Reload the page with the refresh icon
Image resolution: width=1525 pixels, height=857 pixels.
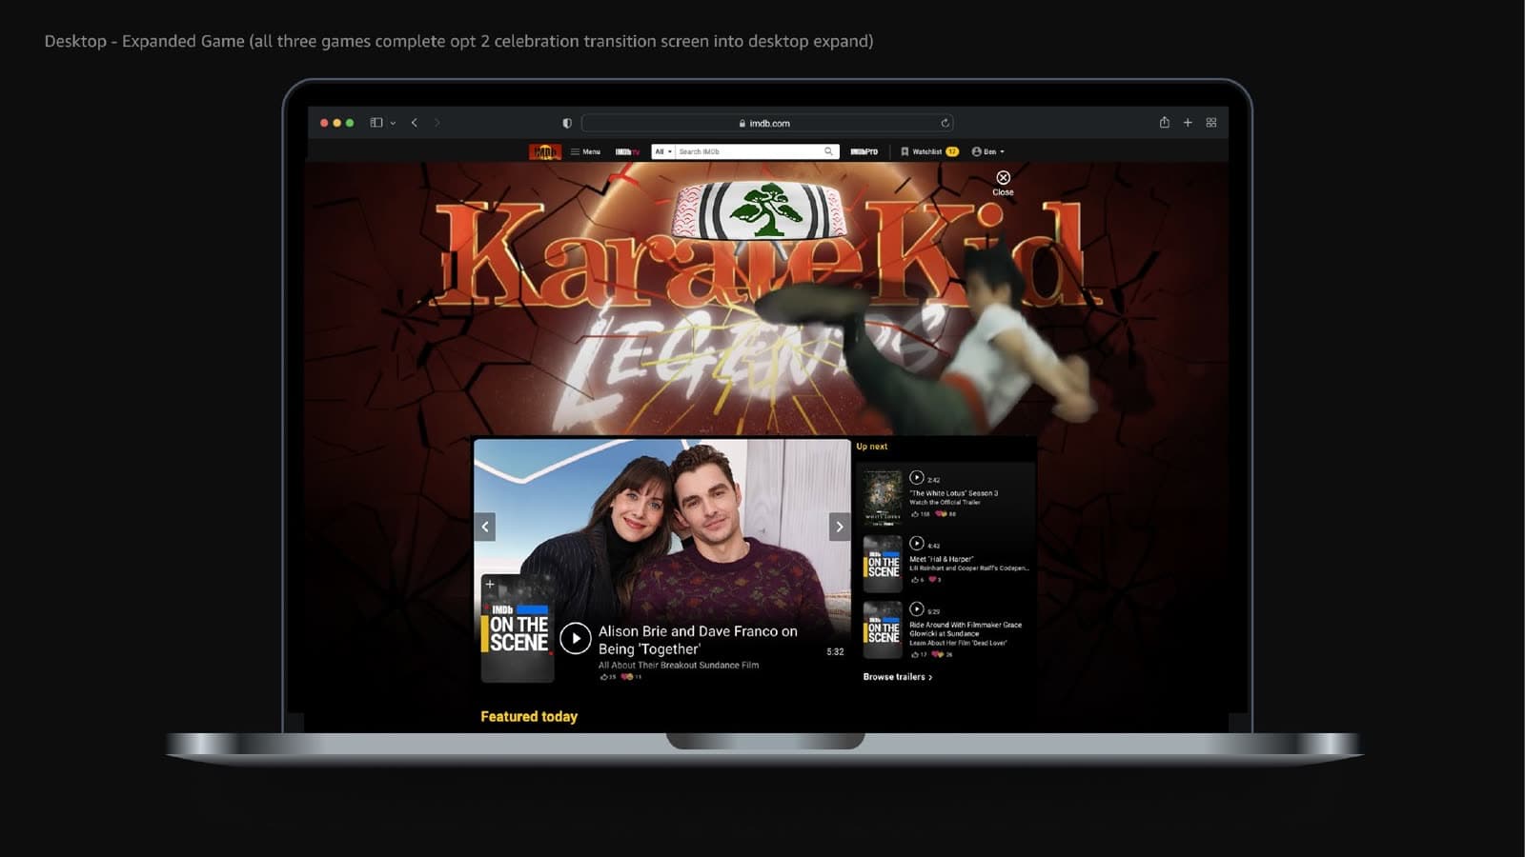[x=945, y=123]
